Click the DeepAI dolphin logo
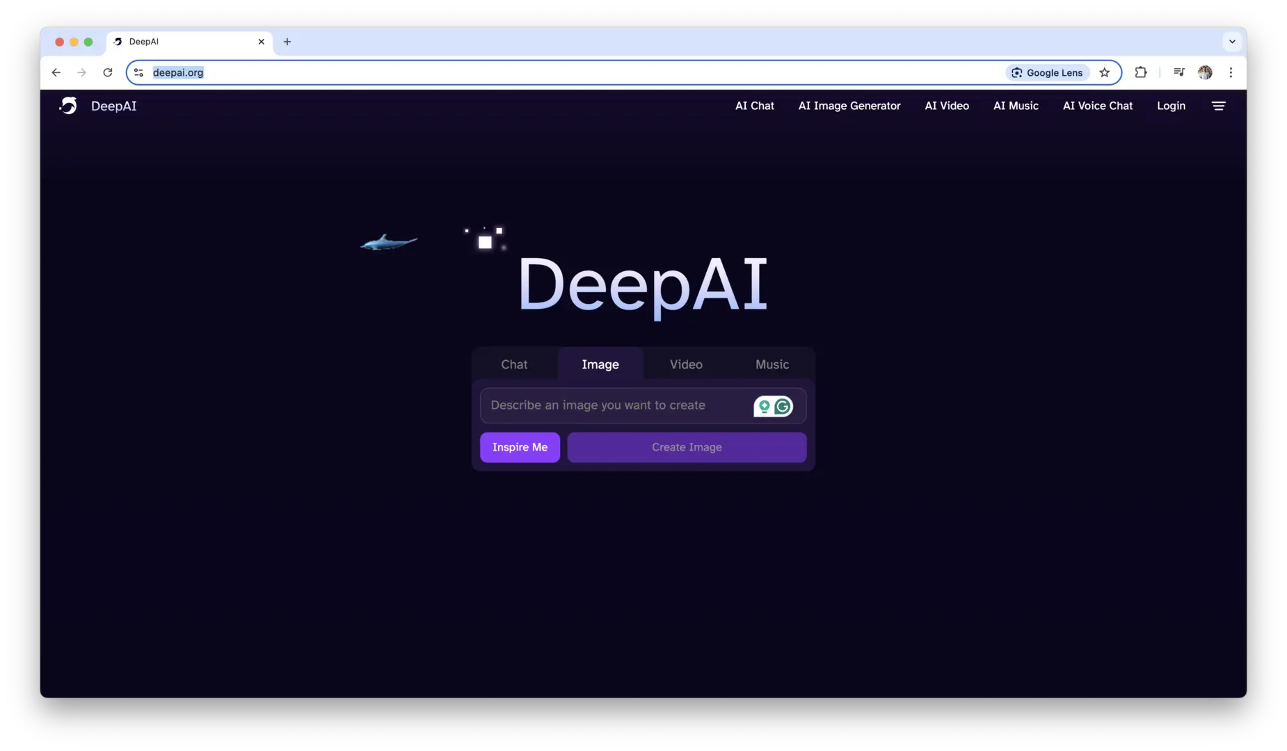The image size is (1287, 751). (x=67, y=106)
